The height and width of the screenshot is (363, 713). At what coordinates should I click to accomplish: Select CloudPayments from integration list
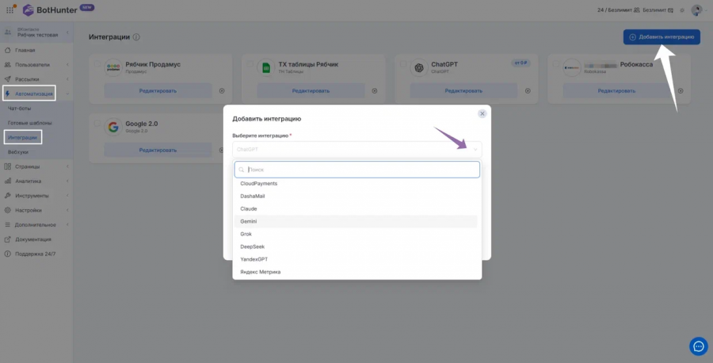tap(356, 184)
